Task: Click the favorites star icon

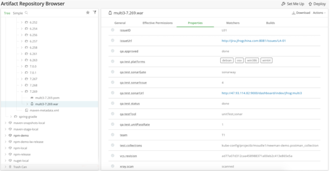Action: coord(88,13)
